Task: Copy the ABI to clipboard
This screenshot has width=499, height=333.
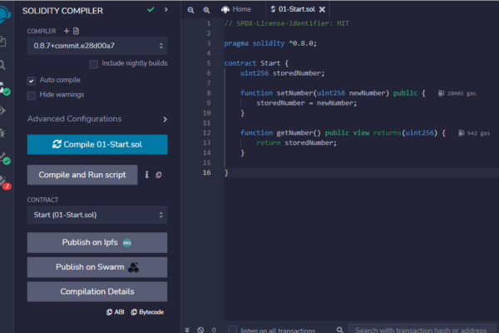Action: (115, 312)
